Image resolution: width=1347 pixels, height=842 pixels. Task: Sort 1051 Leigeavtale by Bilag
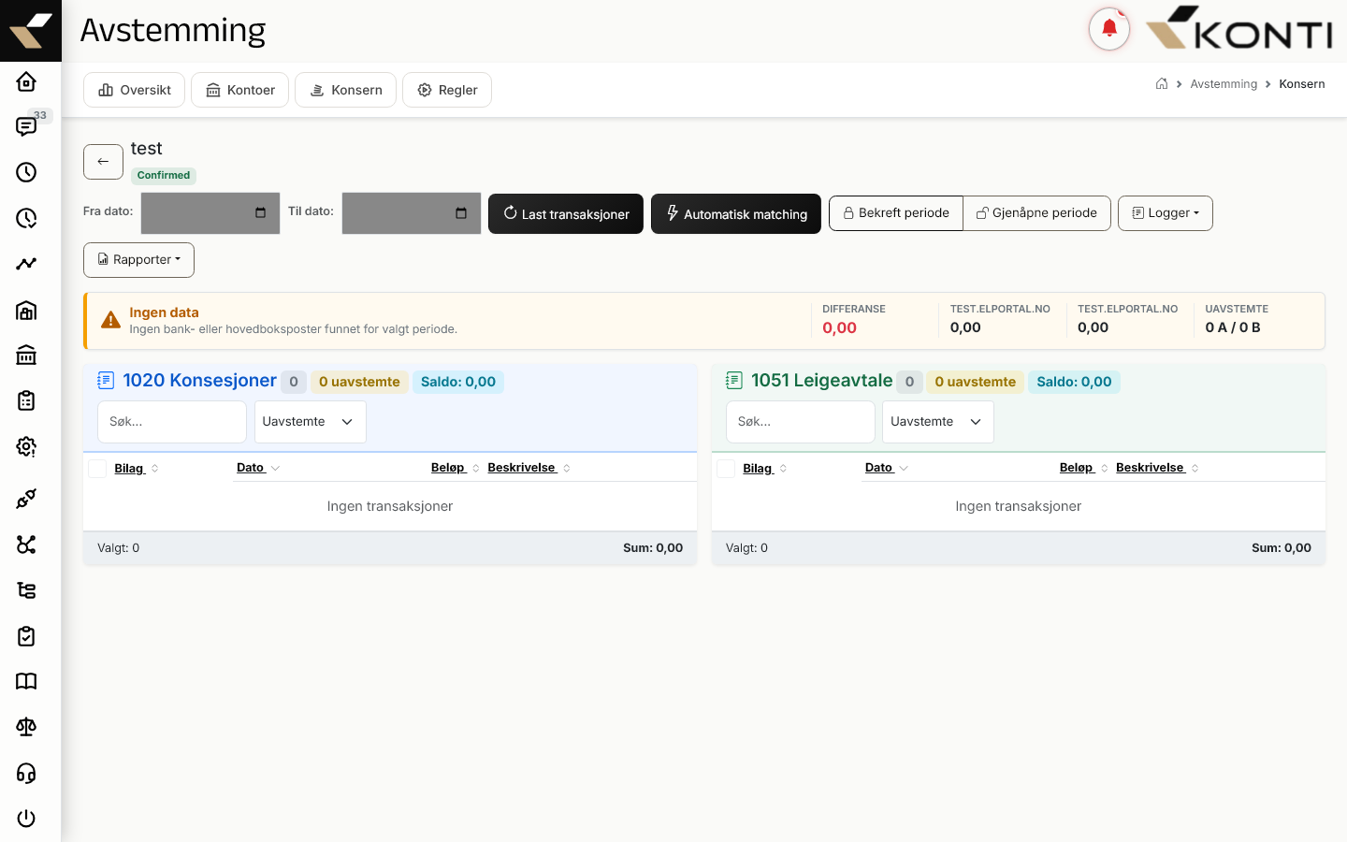[765, 468]
